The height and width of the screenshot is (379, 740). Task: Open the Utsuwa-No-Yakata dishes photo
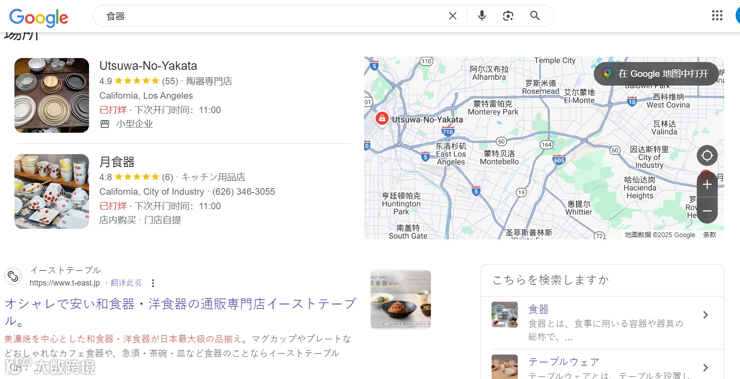coord(52,95)
